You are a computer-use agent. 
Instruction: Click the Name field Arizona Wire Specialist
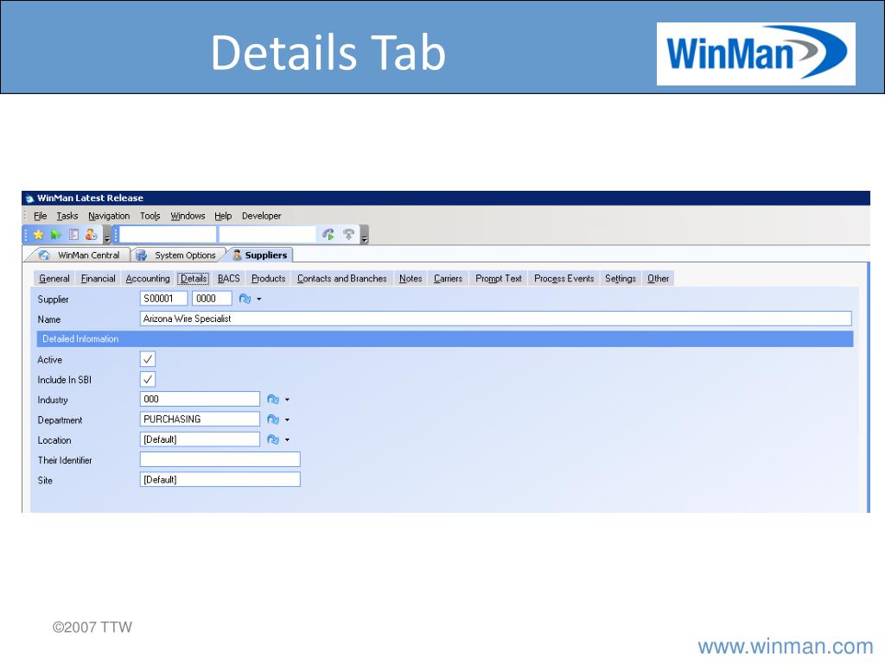(495, 319)
